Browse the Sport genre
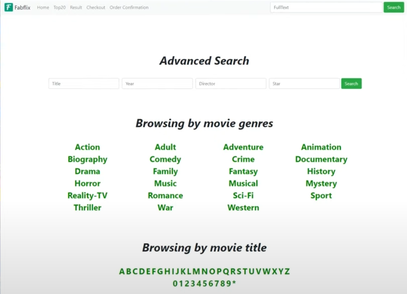 tap(321, 196)
